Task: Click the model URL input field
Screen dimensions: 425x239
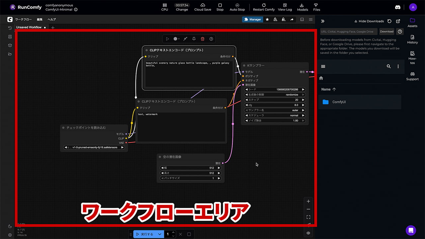Action: click(x=348, y=32)
